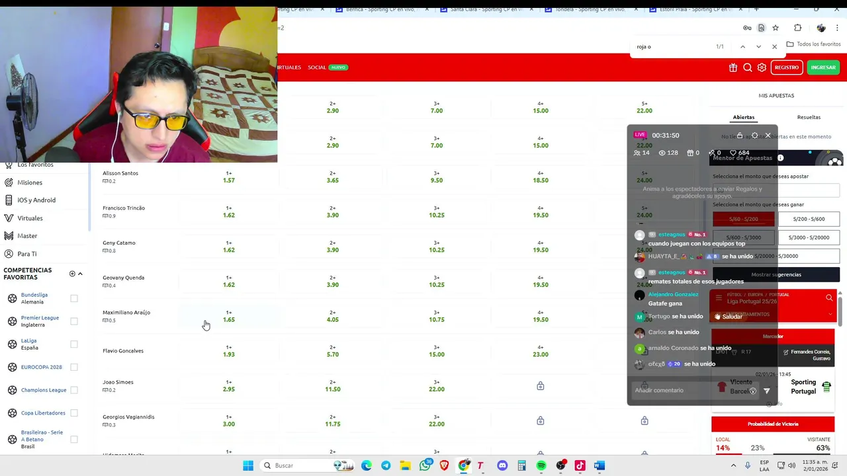Open Master in the sidebar
The image size is (847, 476).
point(27,236)
